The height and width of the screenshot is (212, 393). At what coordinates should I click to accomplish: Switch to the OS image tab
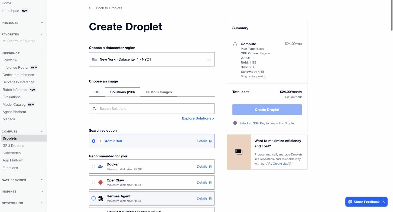[x=97, y=92]
